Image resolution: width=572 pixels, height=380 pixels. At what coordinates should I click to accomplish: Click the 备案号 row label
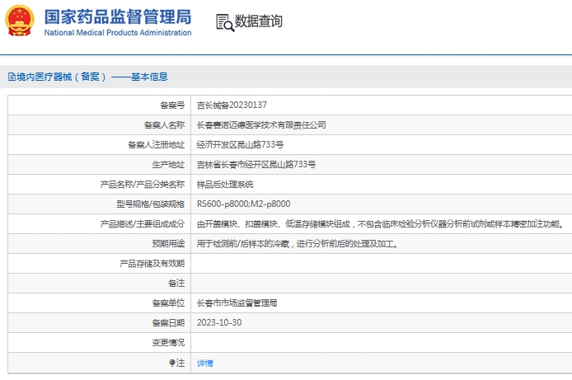(172, 106)
